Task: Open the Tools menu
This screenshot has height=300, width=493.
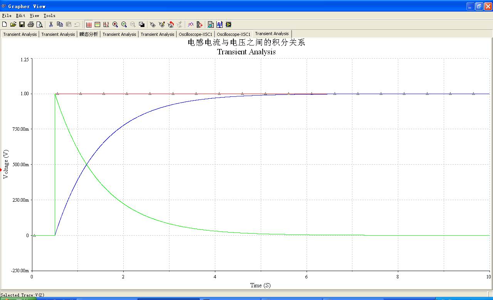Action: point(49,16)
